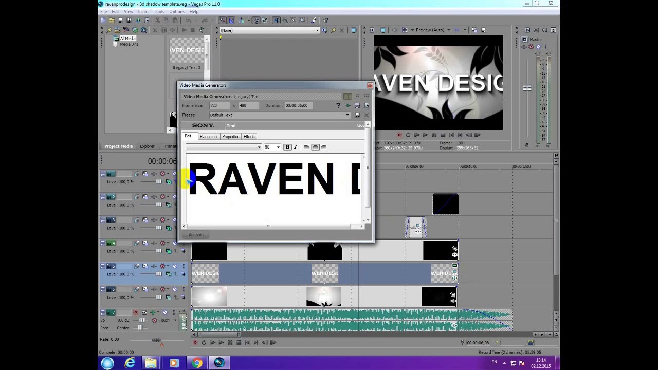Open the Options menu
658x370 pixels.
pyautogui.click(x=176, y=11)
